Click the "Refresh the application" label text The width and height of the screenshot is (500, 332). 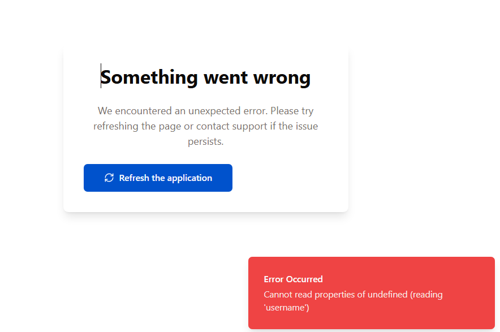tap(166, 178)
